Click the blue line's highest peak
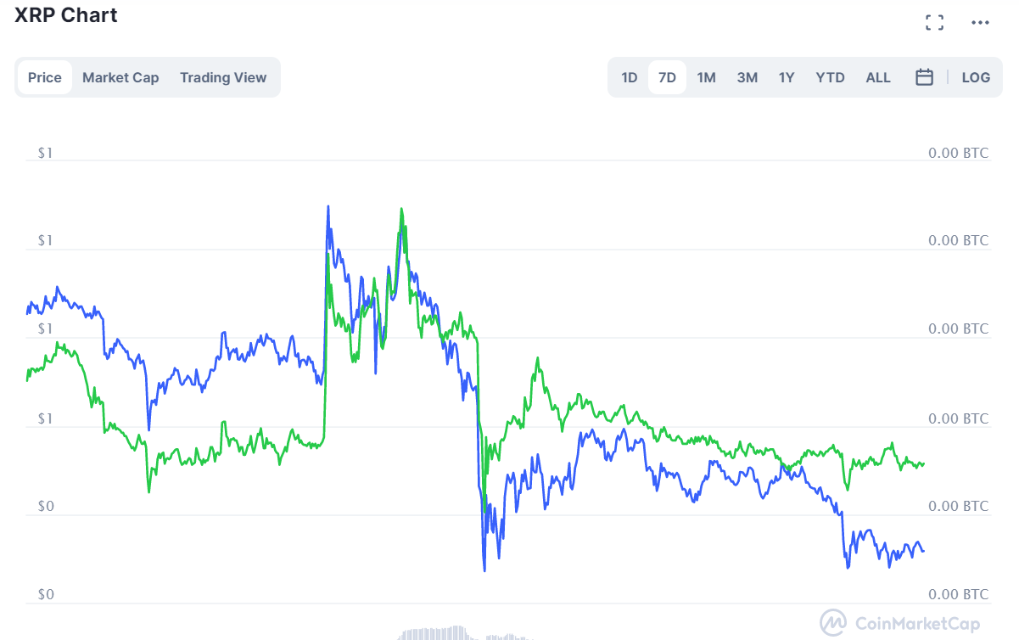1019x640 pixels. pyautogui.click(x=328, y=206)
